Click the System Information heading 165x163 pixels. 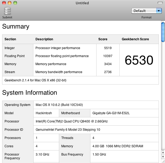click(x=30, y=93)
